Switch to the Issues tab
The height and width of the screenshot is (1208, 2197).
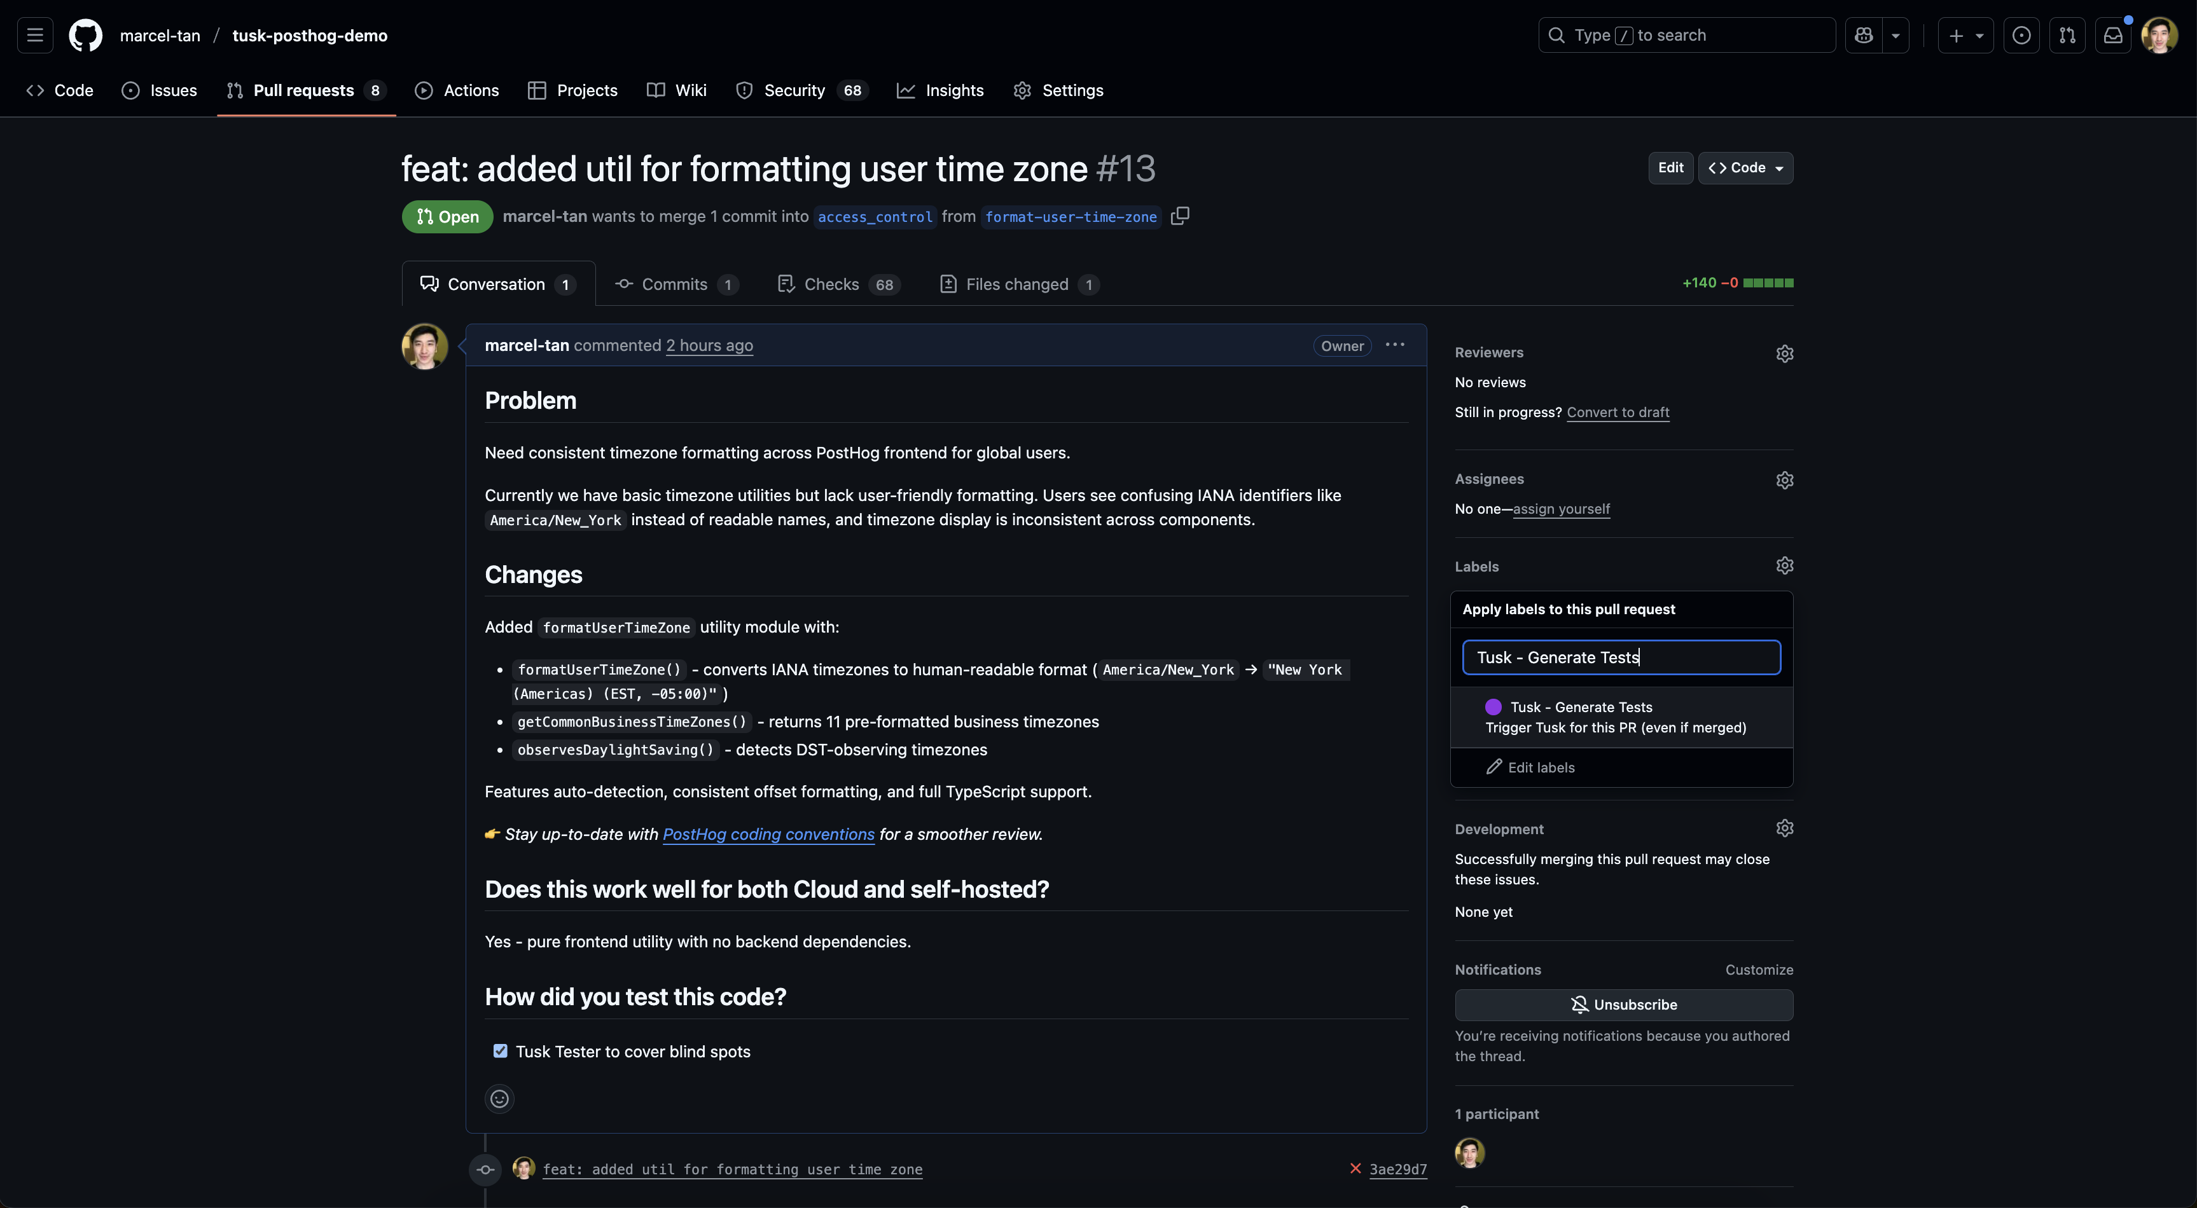[160, 90]
